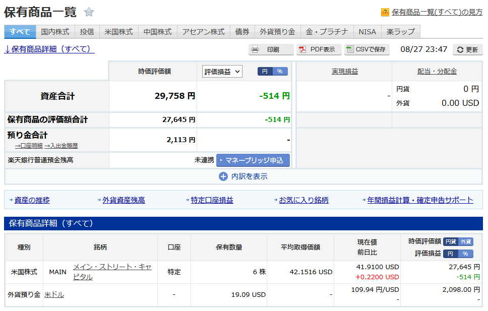Click the favorite star icon beside the title
The image size is (488, 311).
[x=89, y=12]
